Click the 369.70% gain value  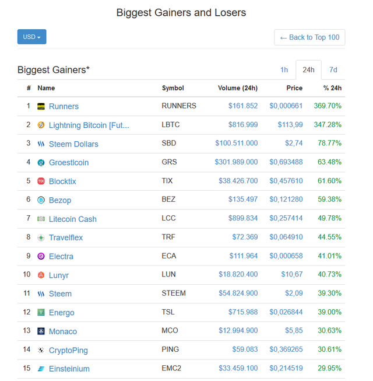tap(328, 106)
